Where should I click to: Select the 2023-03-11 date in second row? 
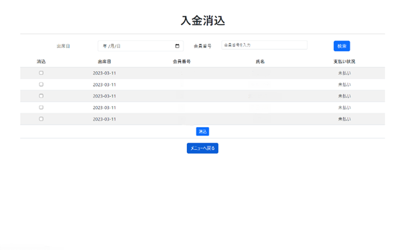point(104,85)
